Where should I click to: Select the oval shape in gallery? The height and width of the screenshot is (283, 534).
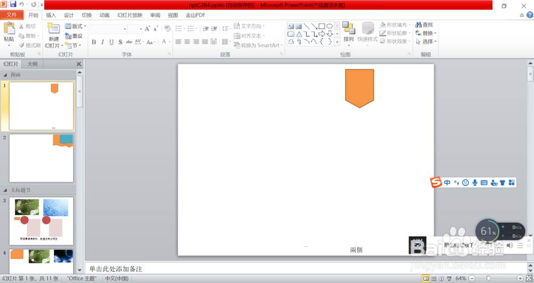click(329, 26)
